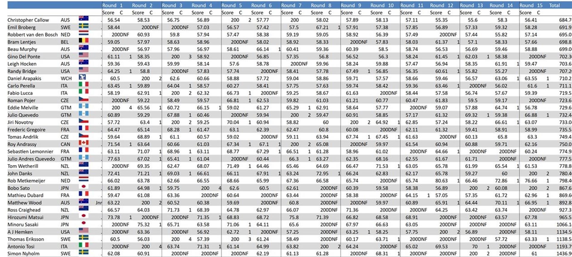Click the Belgian flag in Bram Lentjes' row
This screenshot has width=572, height=257.
coord(83,40)
